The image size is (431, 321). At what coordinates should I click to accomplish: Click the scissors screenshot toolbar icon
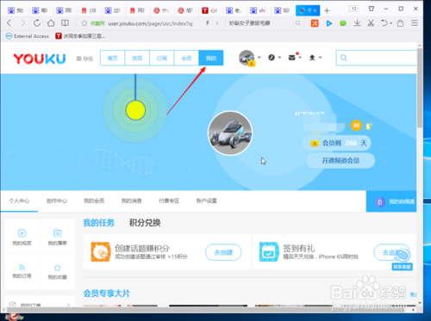click(x=371, y=23)
